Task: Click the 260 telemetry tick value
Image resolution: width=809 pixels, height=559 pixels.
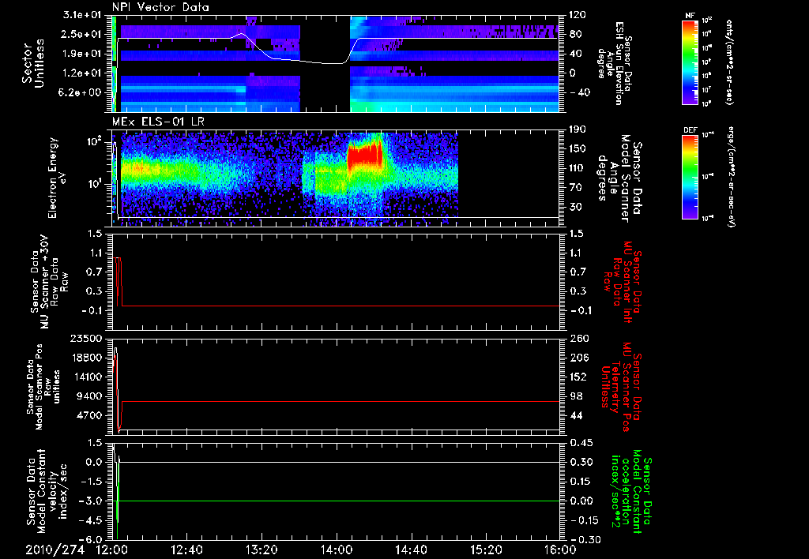Action: [578, 338]
